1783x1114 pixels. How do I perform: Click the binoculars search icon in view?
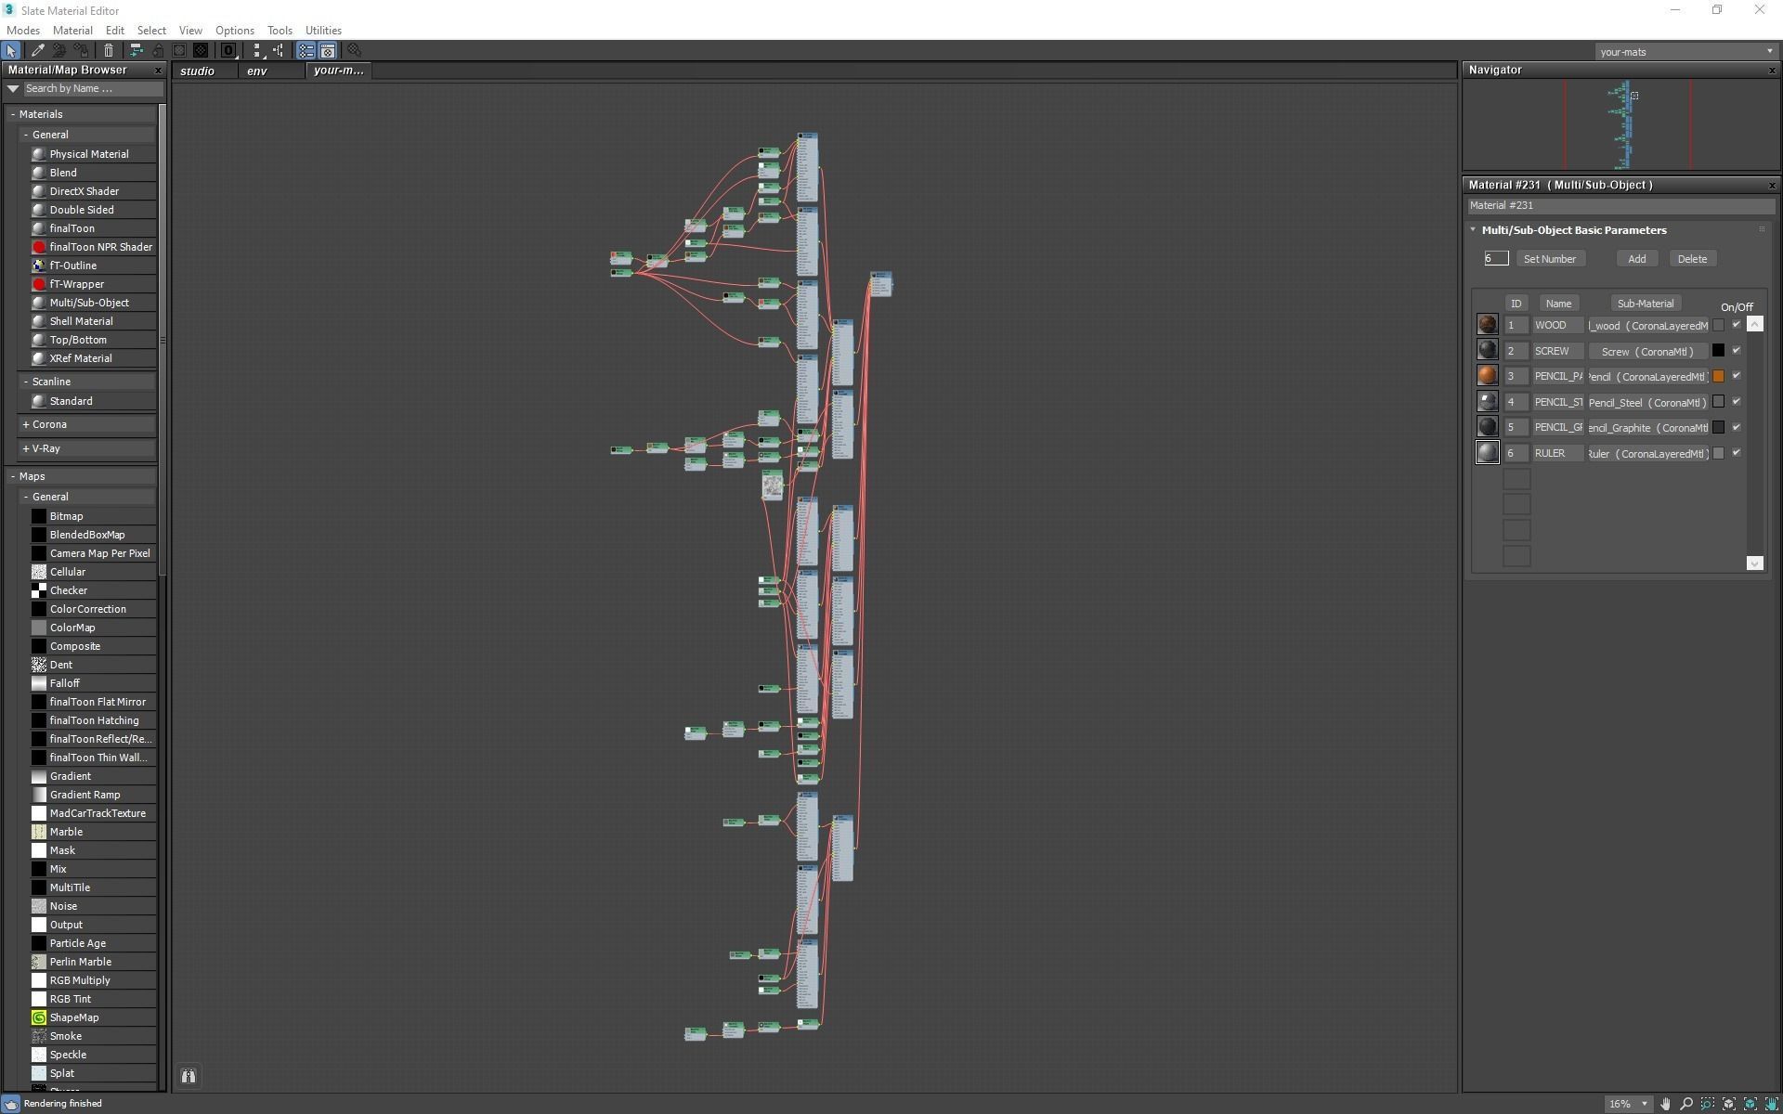(x=189, y=1076)
